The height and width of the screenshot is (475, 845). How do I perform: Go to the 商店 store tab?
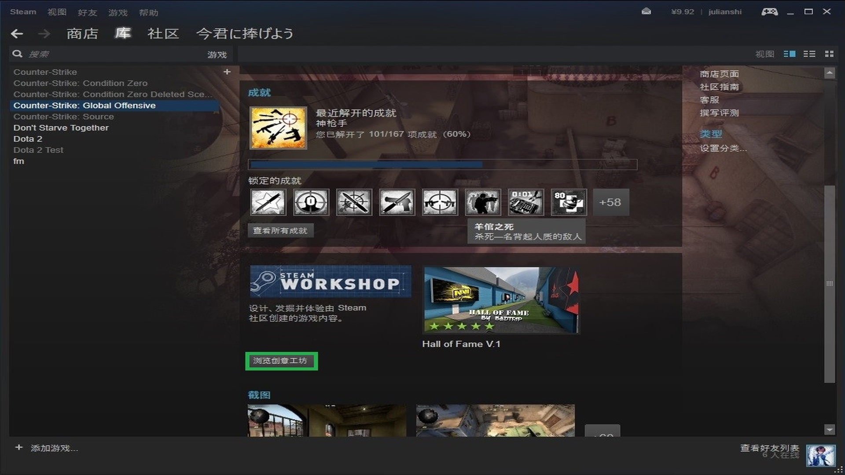point(82,33)
